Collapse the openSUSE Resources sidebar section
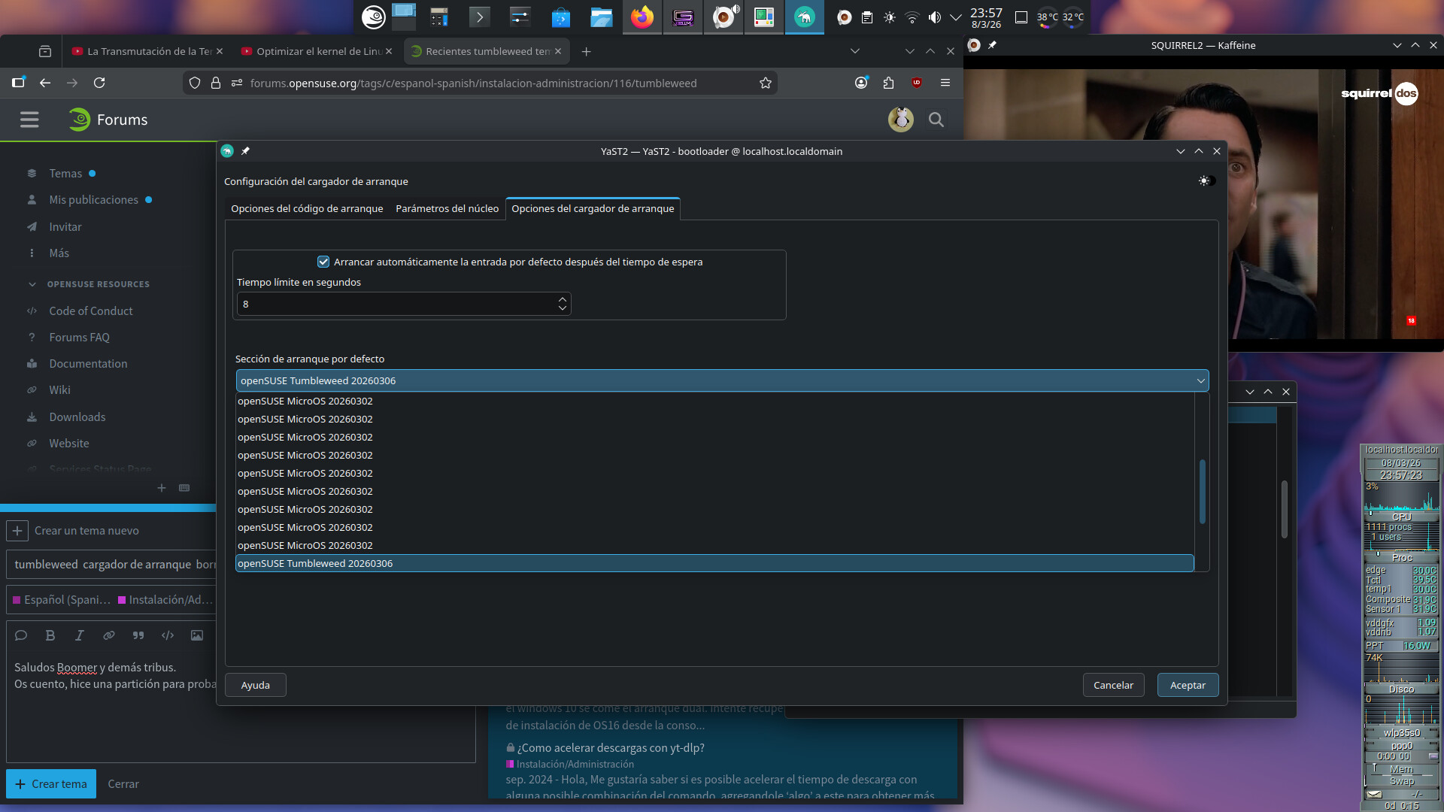 (x=32, y=284)
